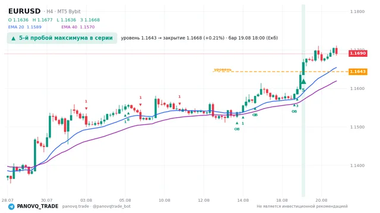Click the 1.1500 price axis label
Viewport: 380px width, 213px height.
[357, 127]
